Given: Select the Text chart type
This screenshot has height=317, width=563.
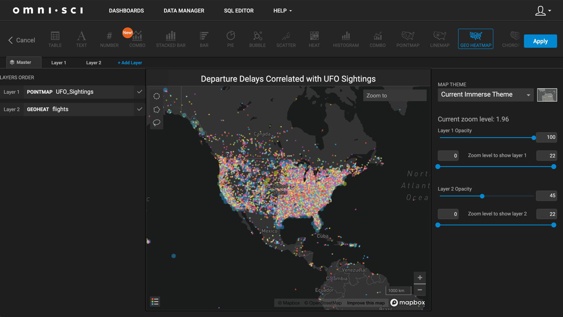Looking at the screenshot, I should 81,39.
